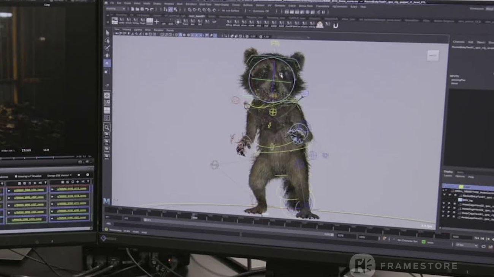Screen dimensions: 494x277
Task: Enable Snap to Points magnet icon
Action: click(200, 10)
